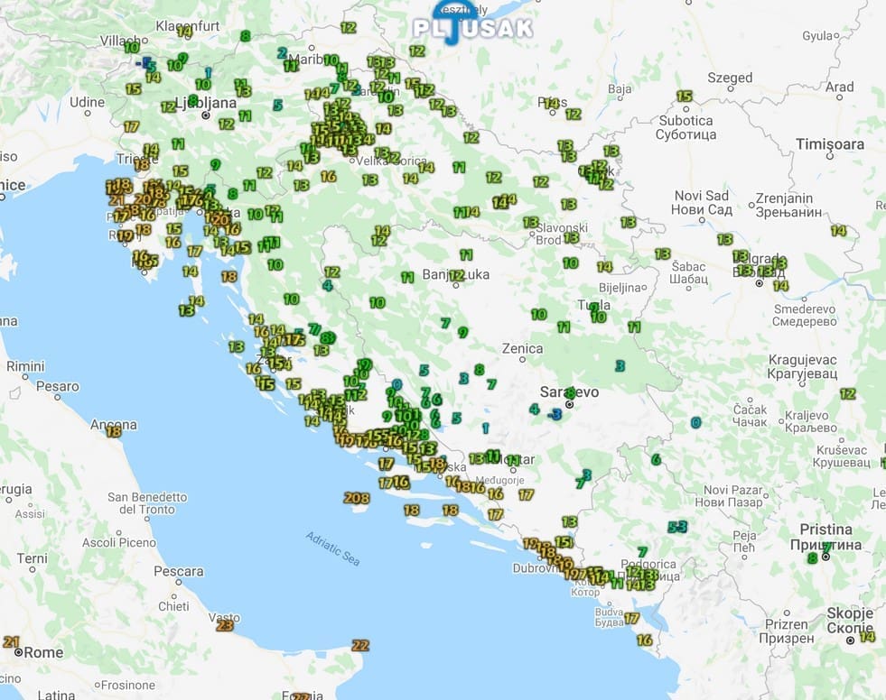Select the 13 marker near Šabac

[x=662, y=254]
